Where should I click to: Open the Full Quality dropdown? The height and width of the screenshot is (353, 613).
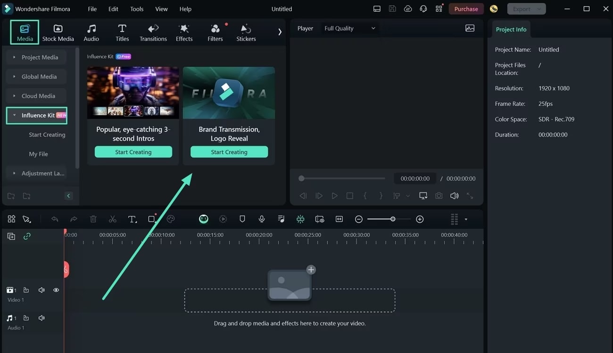[x=350, y=28]
